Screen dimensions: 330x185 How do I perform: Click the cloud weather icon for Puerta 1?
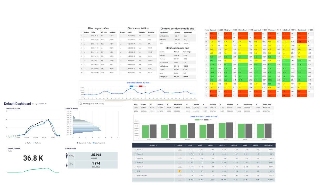(180, 150)
